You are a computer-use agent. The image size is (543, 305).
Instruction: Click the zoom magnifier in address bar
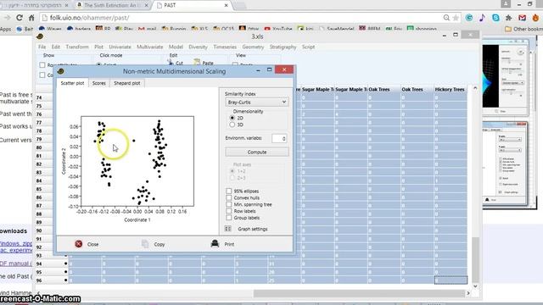446,18
